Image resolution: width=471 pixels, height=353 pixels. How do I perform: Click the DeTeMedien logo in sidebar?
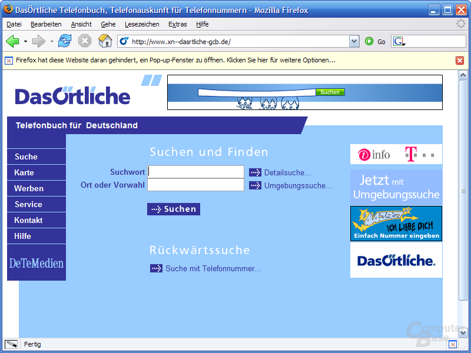click(37, 263)
